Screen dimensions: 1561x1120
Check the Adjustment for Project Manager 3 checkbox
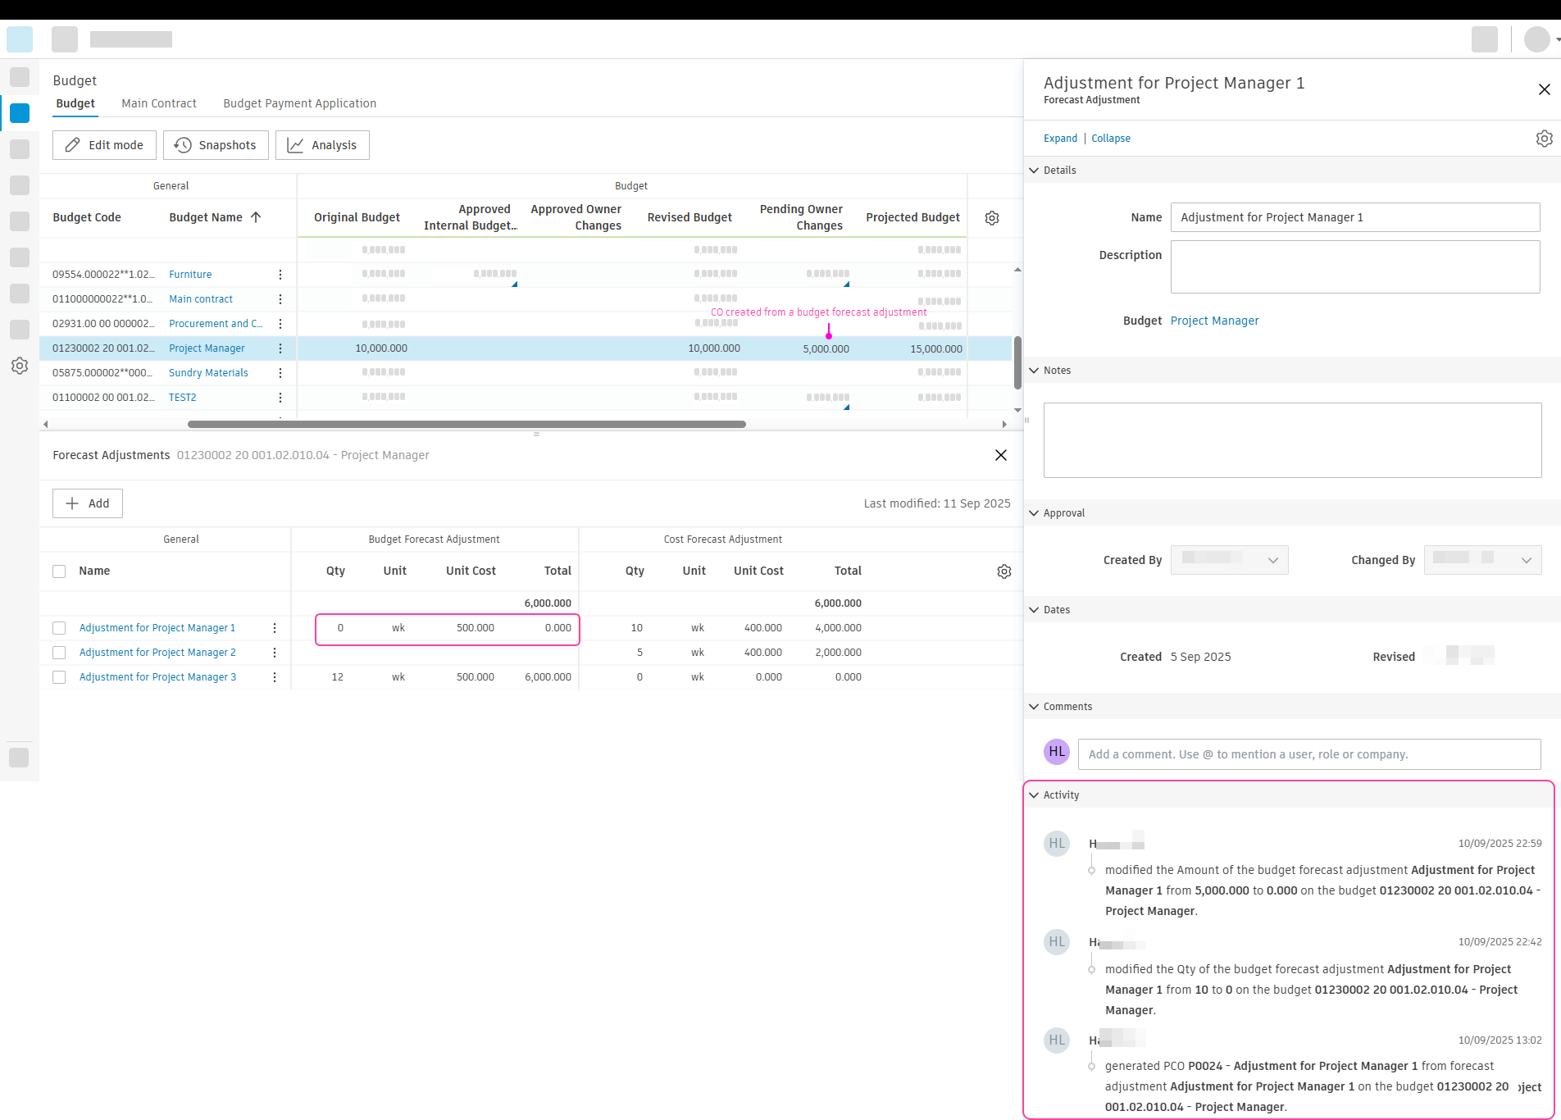(x=58, y=677)
